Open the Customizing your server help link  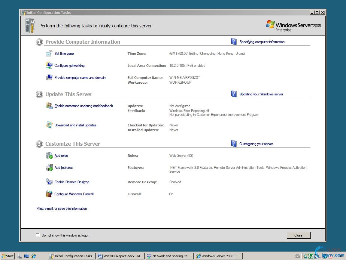256,144
